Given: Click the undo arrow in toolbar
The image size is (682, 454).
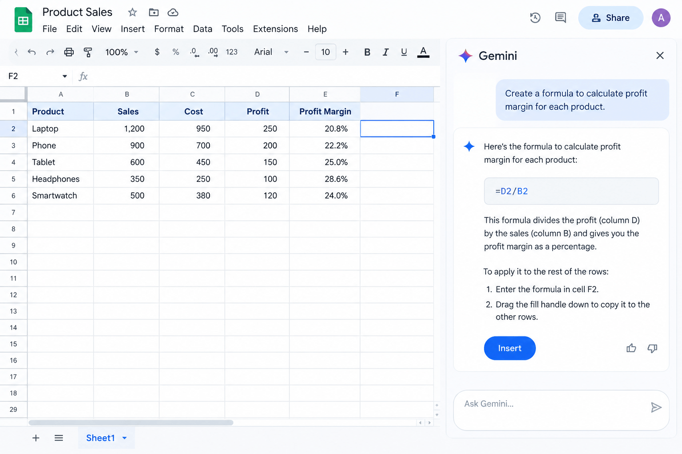Looking at the screenshot, I should coord(32,52).
